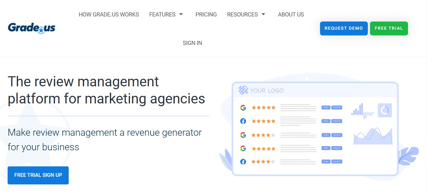Expand the RESOURCES dropdown
Viewport: 427px width, 192px height.
pos(247,14)
